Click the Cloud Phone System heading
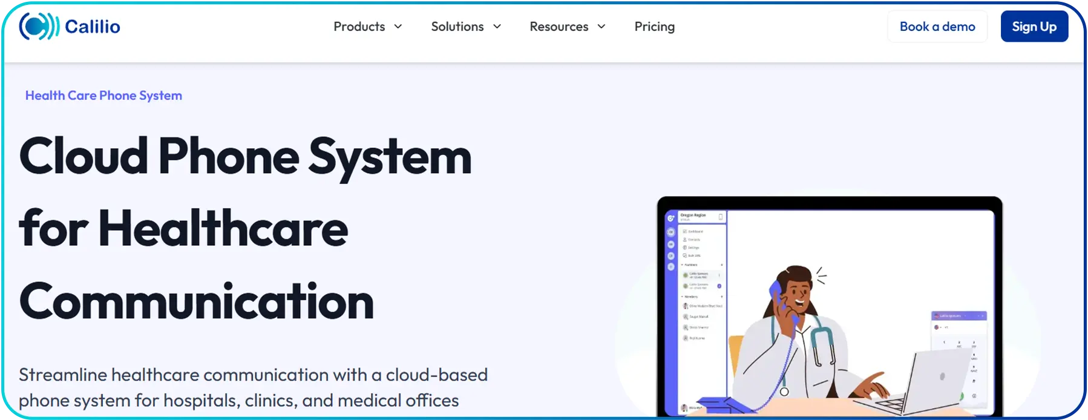The height and width of the screenshot is (420, 1088). pos(245,229)
